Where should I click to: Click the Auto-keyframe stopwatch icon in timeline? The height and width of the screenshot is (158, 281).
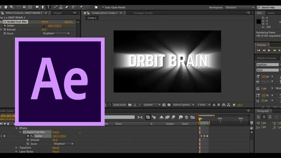(187, 117)
